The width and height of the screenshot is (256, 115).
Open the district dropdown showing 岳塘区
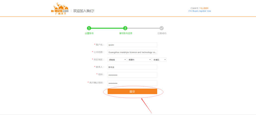(x=159, y=60)
